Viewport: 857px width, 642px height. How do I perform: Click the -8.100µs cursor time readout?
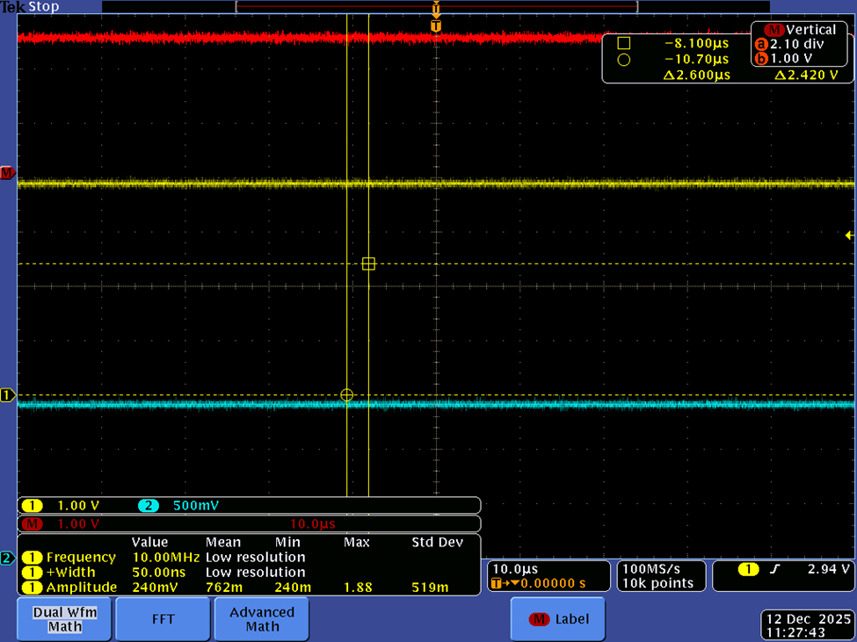[697, 44]
